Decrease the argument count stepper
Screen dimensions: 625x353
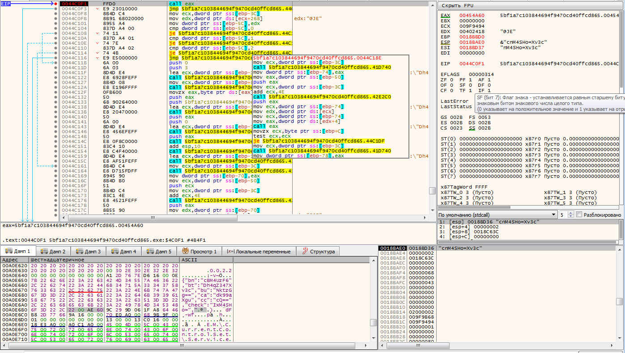[x=570, y=217]
